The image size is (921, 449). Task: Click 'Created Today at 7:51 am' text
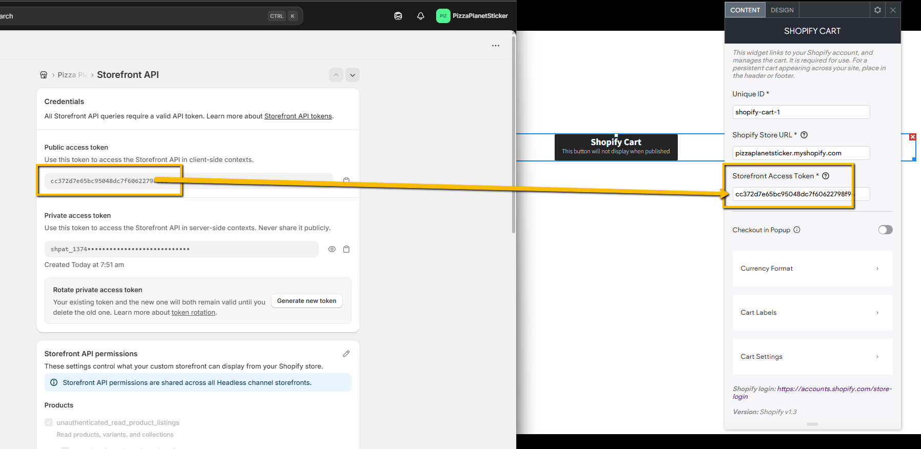coord(84,265)
